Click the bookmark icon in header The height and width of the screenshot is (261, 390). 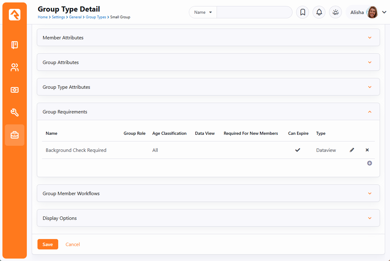pyautogui.click(x=303, y=12)
